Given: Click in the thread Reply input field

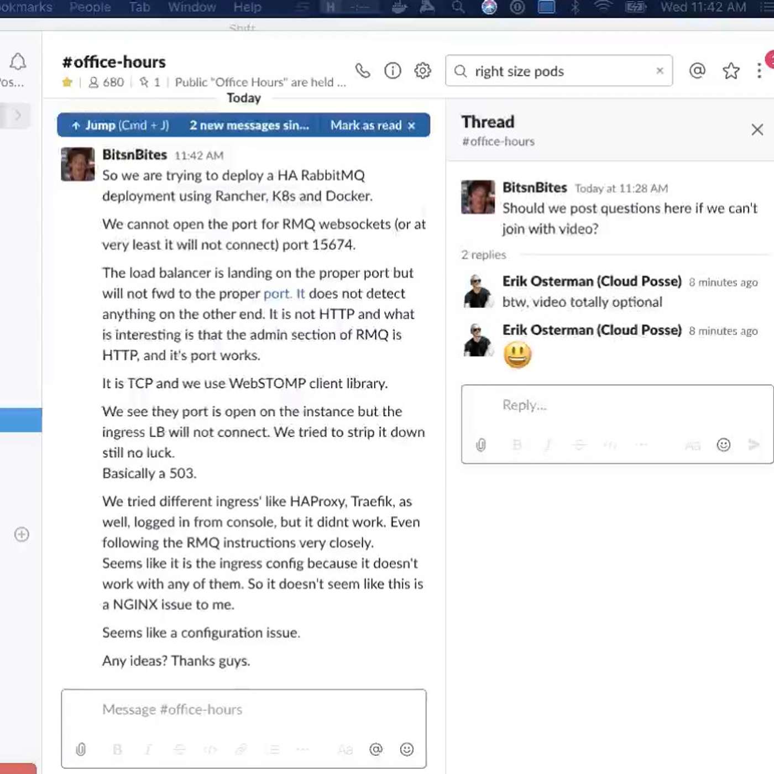Looking at the screenshot, I should 614,405.
